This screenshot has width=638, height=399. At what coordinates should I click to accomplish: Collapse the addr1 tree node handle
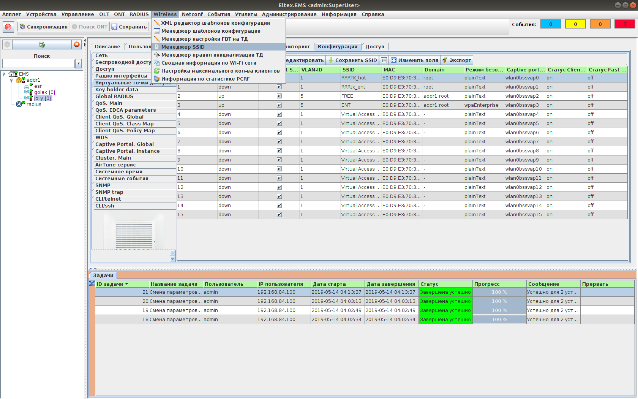click(x=11, y=80)
